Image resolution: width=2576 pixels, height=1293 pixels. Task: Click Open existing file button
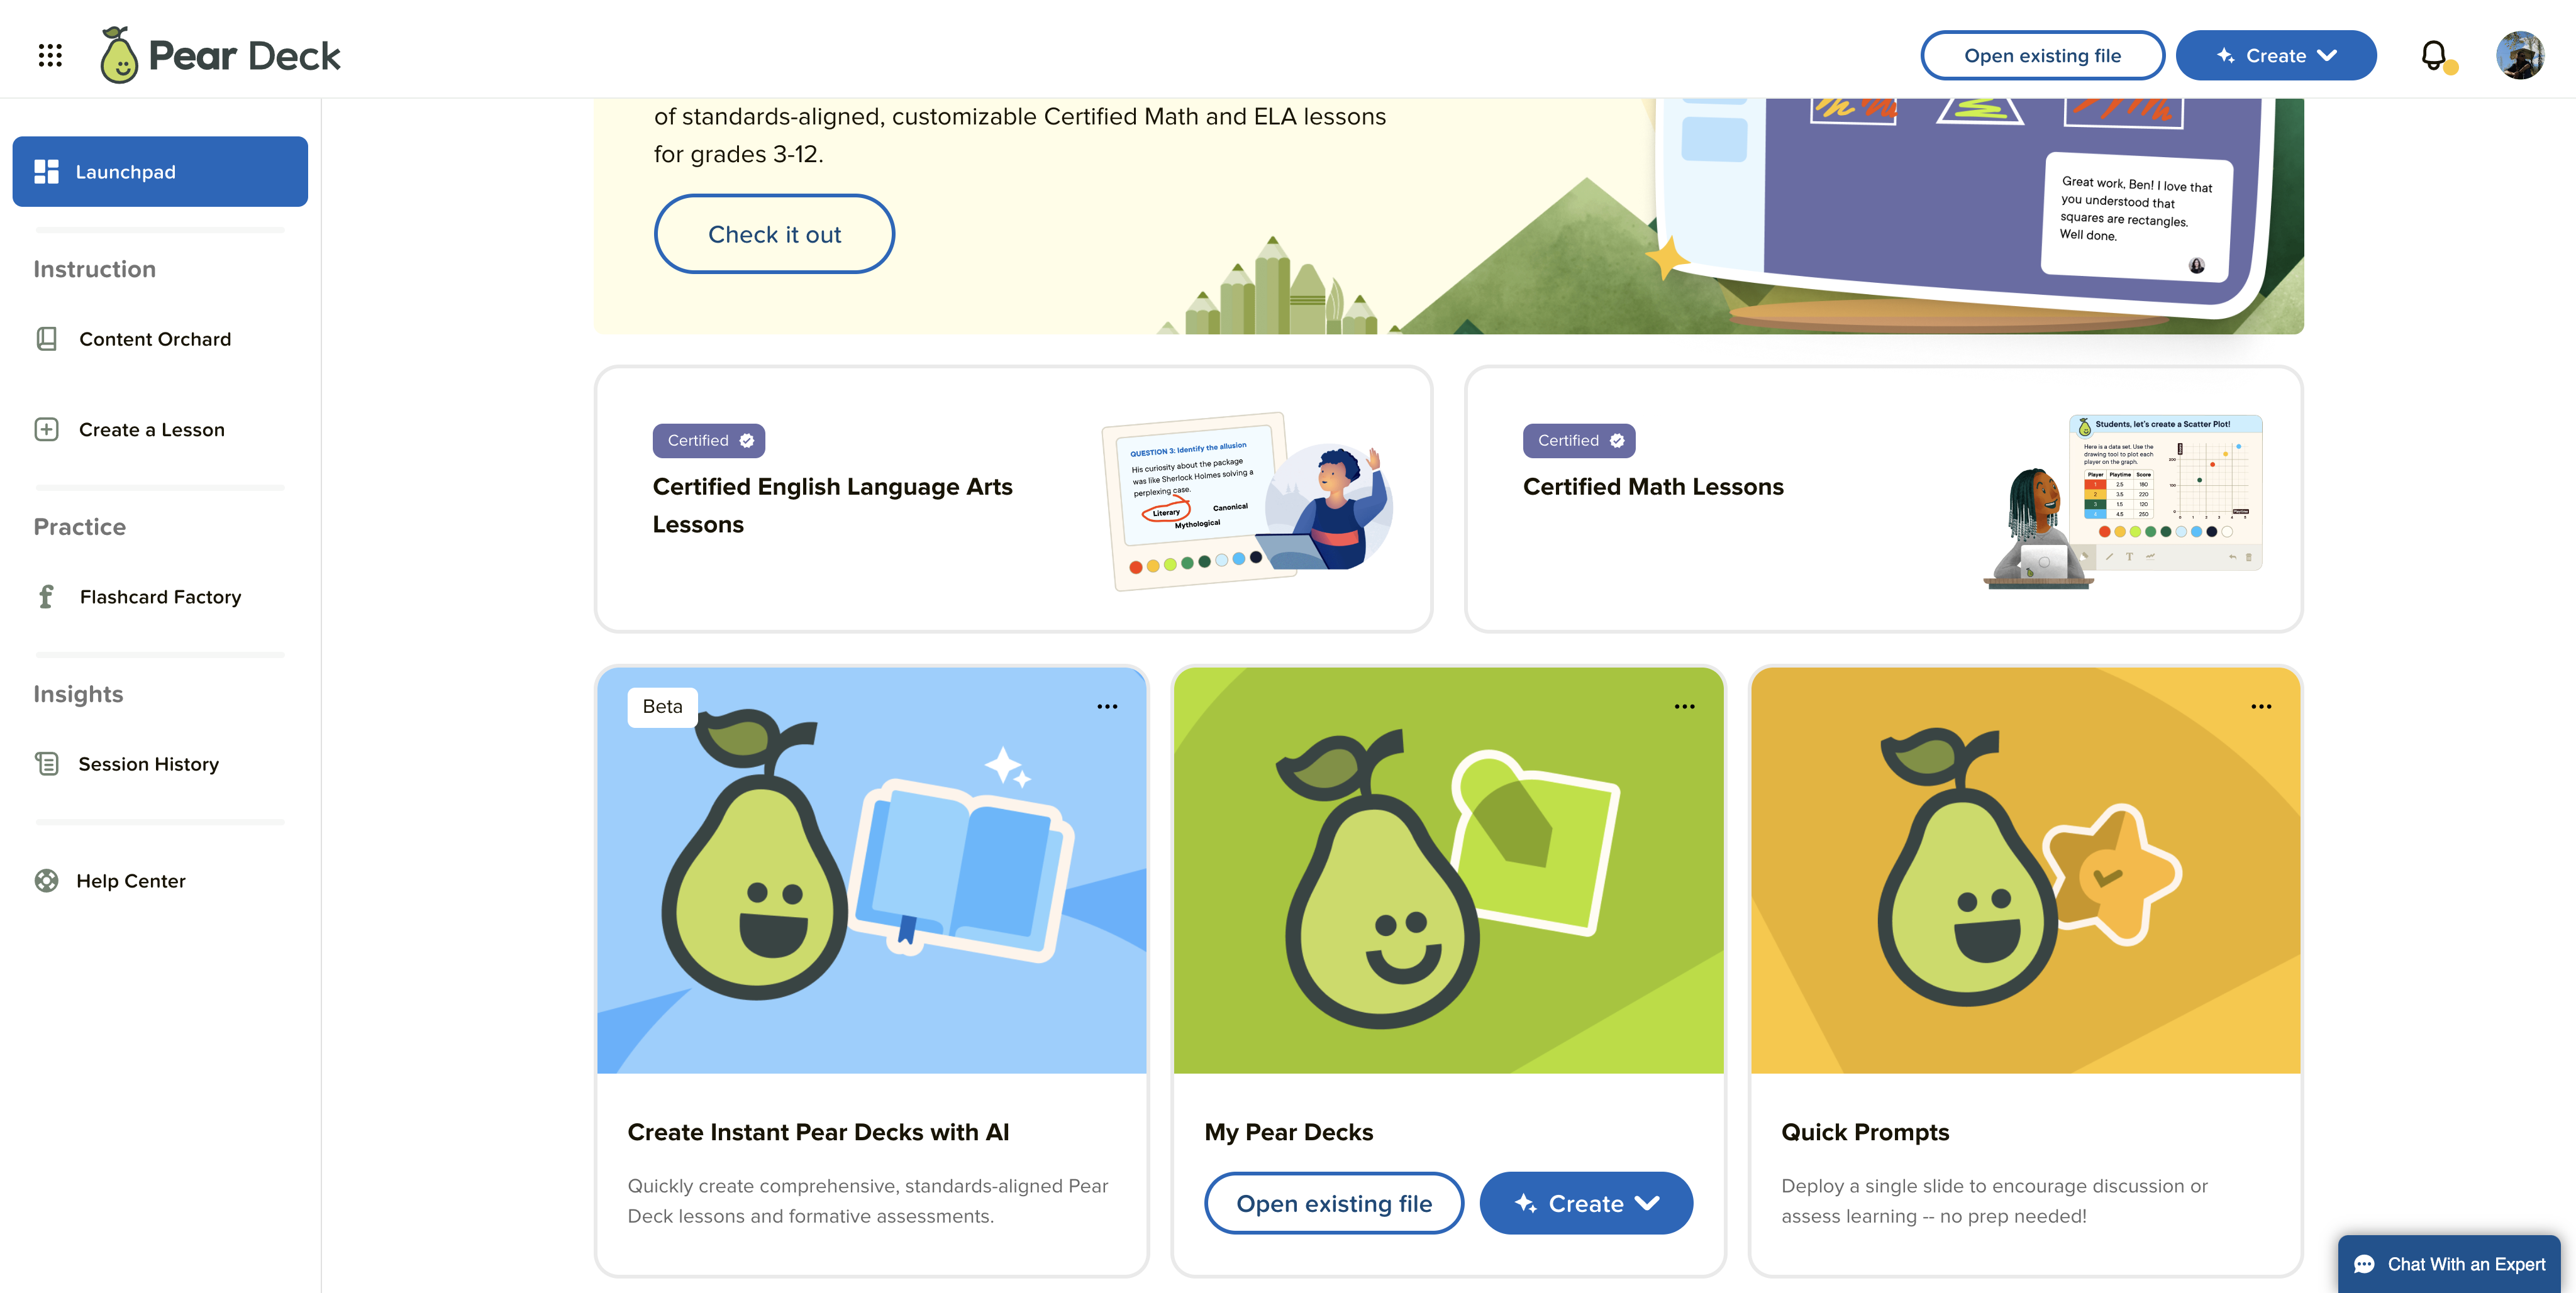coord(2041,55)
